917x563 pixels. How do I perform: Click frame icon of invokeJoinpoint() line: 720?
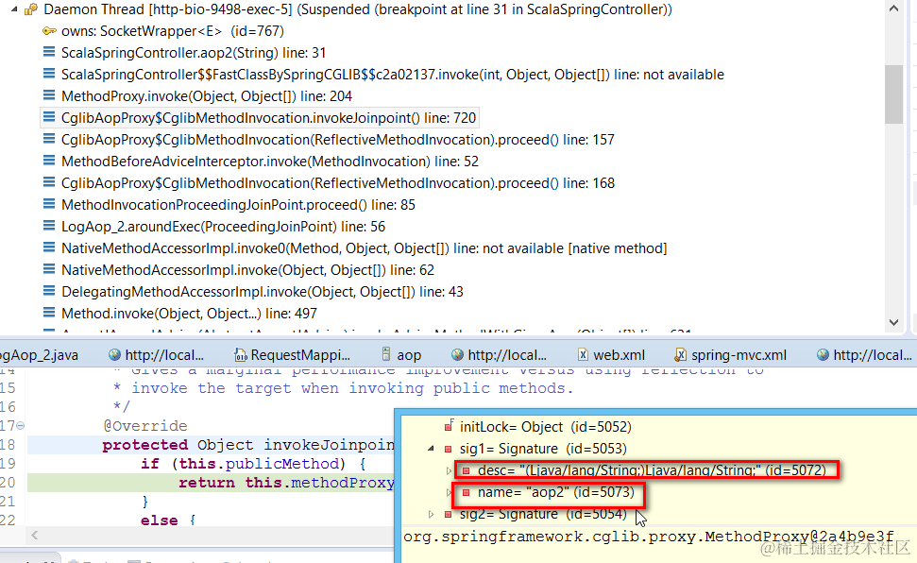pos(49,118)
